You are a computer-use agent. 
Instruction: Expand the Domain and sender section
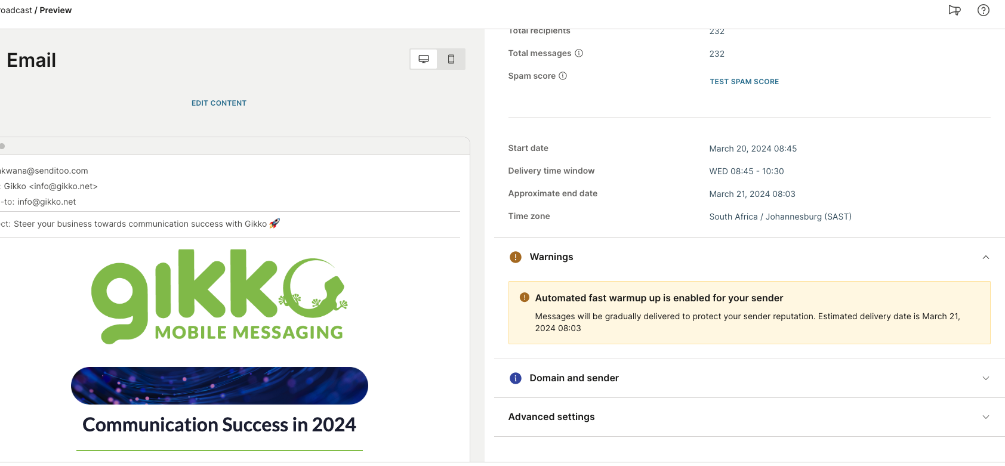[x=985, y=378]
